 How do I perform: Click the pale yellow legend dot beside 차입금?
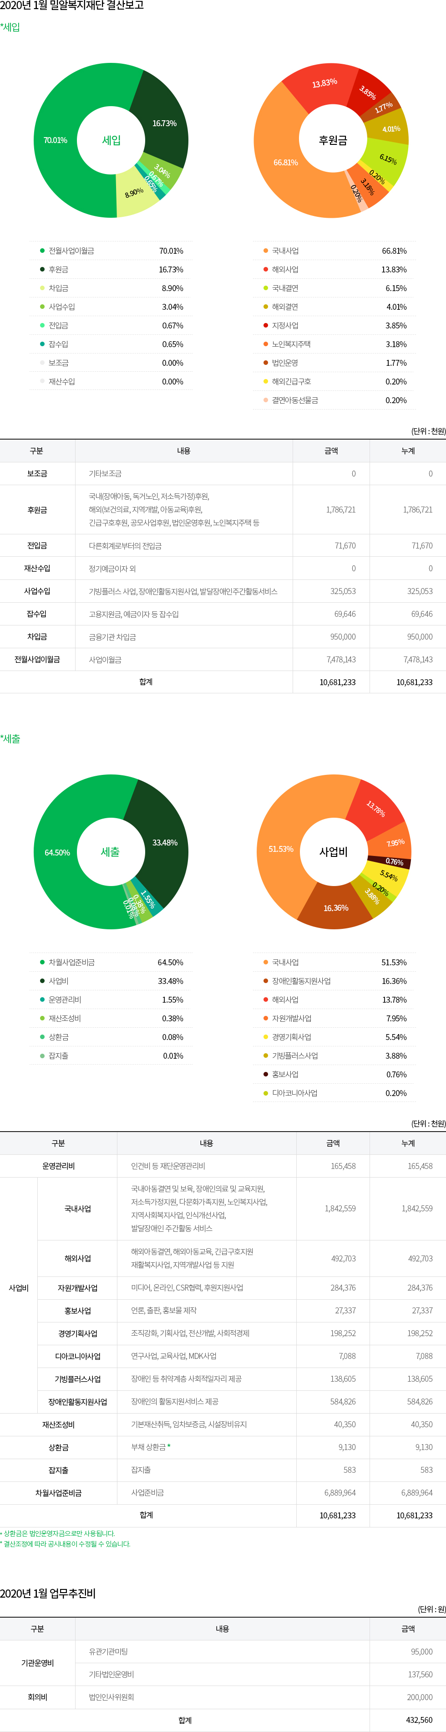pyautogui.click(x=42, y=288)
